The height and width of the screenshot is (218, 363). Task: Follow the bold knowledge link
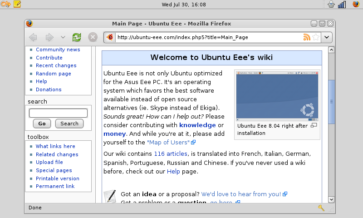click(x=197, y=125)
